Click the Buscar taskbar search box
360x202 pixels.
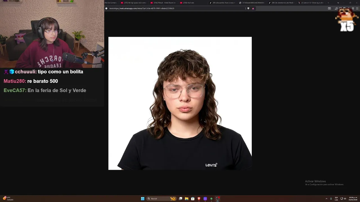coord(162,199)
